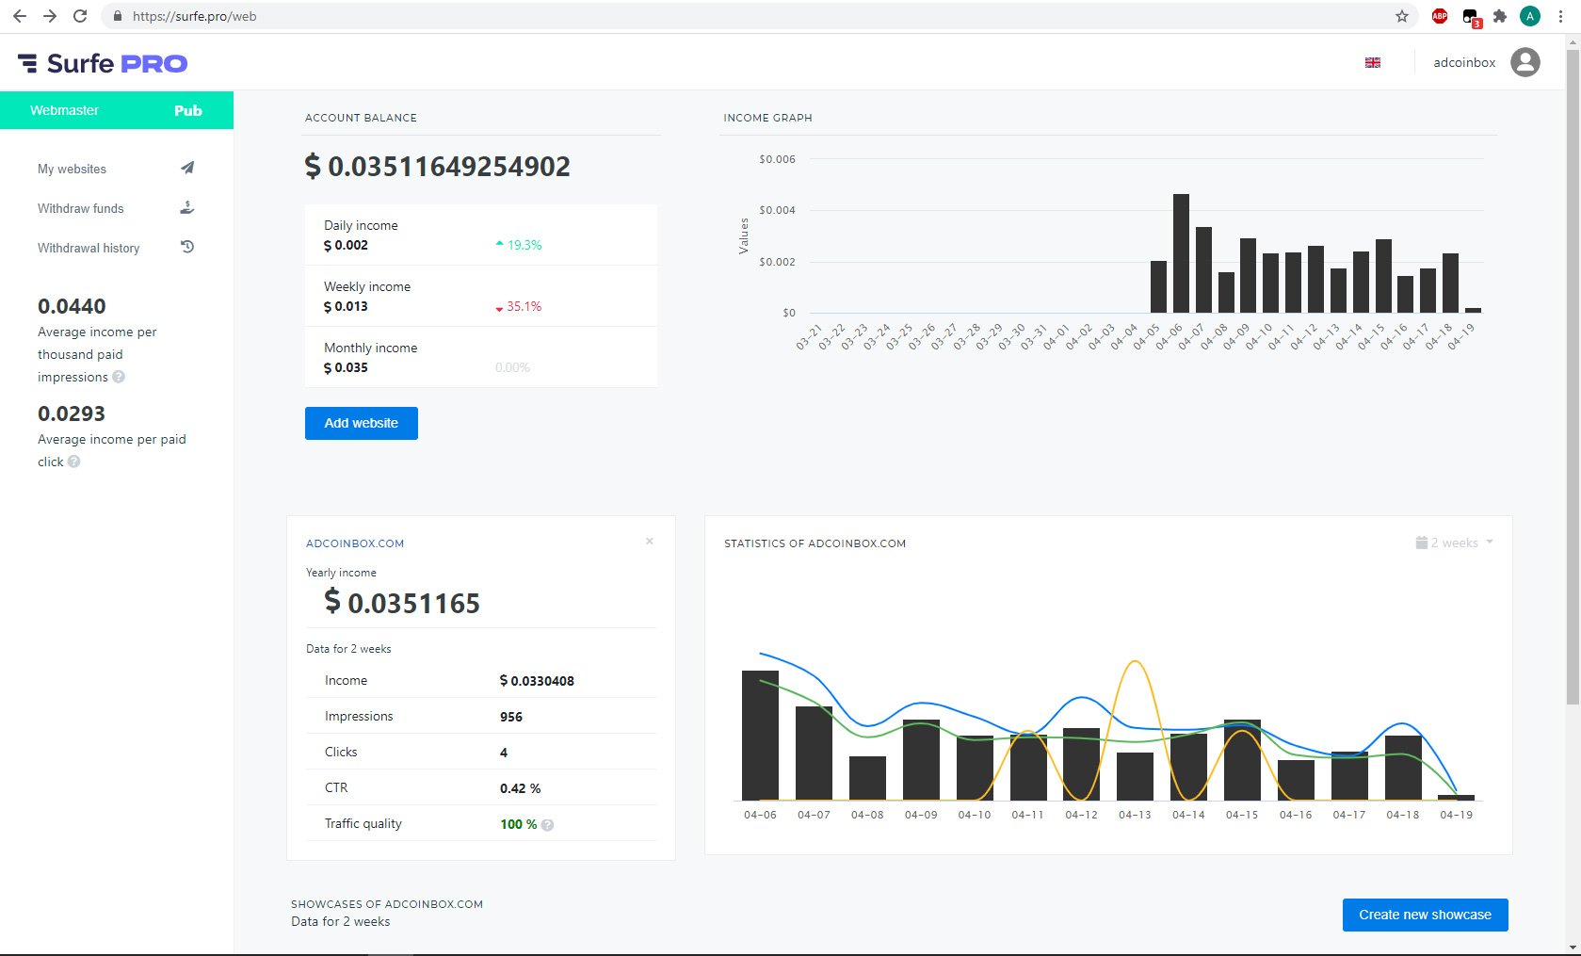Image resolution: width=1581 pixels, height=956 pixels.
Task: Click the 04-13 bar in statistics chart
Action: (1135, 776)
